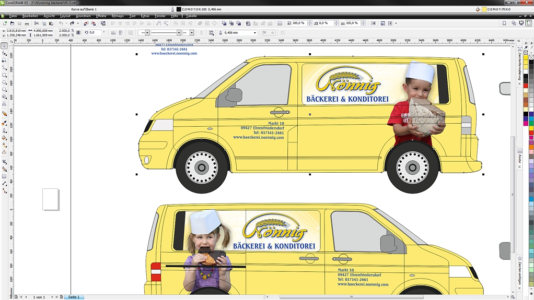This screenshot has height=300, width=534.
Task: Click the Mirror horizontally icon
Action: 113,33
